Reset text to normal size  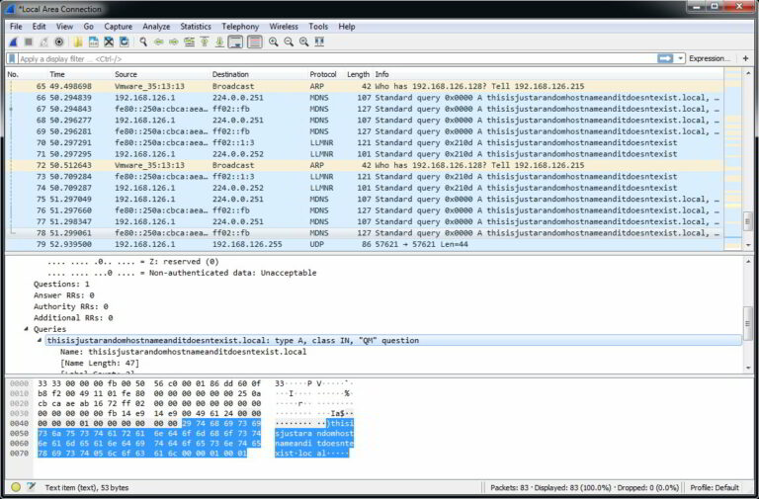(304, 42)
